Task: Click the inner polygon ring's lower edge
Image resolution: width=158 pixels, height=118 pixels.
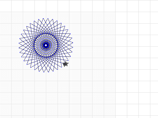Action: coord(46,57)
